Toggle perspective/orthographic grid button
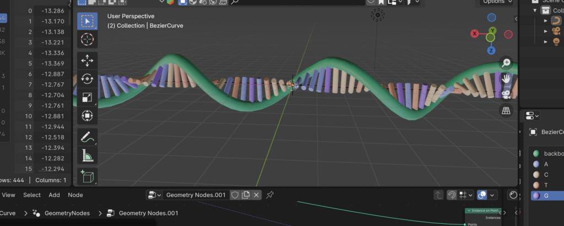 click(x=506, y=111)
